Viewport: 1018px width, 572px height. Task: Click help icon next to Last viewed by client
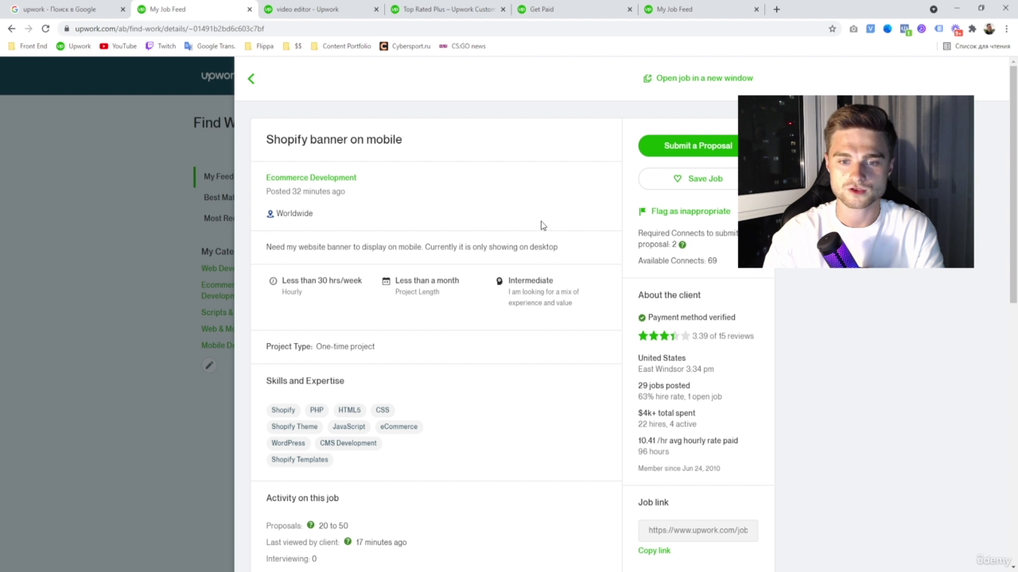pyautogui.click(x=348, y=542)
